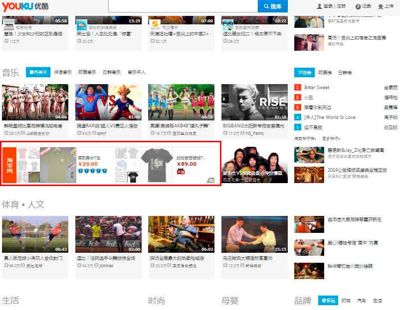
Task: Open the 马云 video title link
Action: pos(248,258)
